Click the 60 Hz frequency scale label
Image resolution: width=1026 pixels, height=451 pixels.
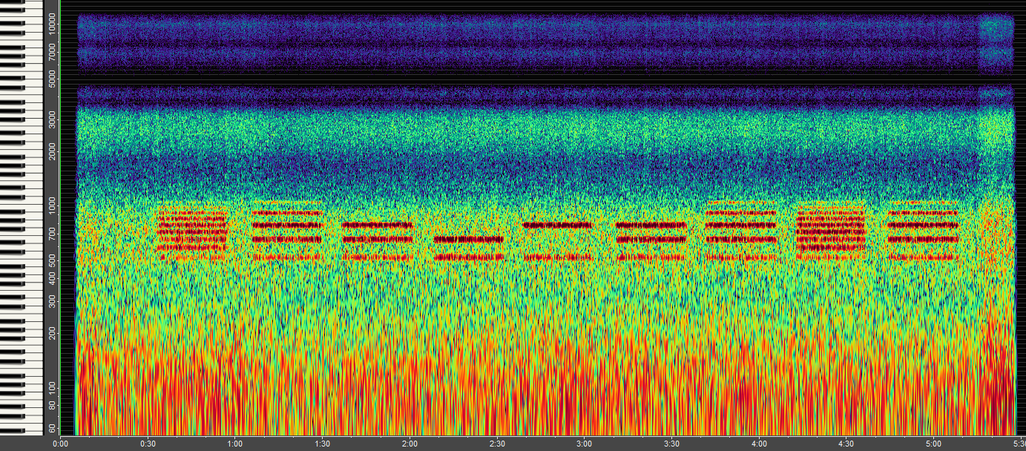click(52, 429)
